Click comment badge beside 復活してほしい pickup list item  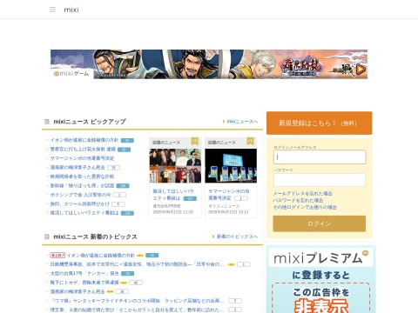point(127,213)
